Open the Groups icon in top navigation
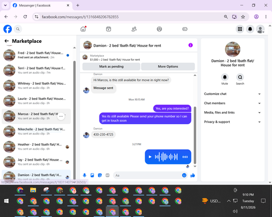The height and width of the screenshot is (217, 272). click(x=159, y=29)
